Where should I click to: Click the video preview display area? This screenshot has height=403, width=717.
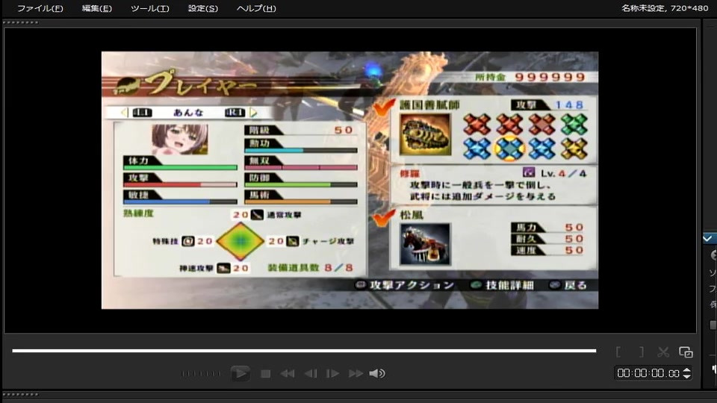click(350, 180)
